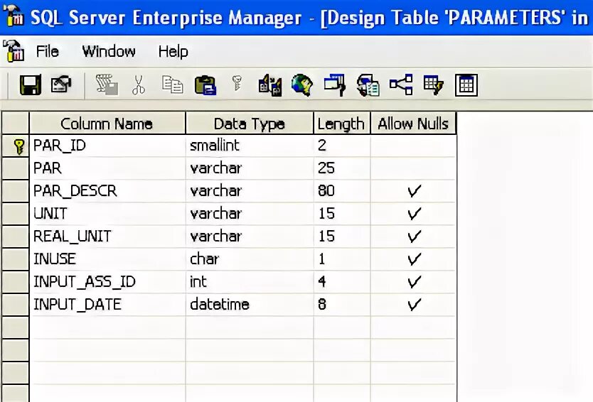
Task: Click the Set primary key icon in toolbar
Action: 237,83
